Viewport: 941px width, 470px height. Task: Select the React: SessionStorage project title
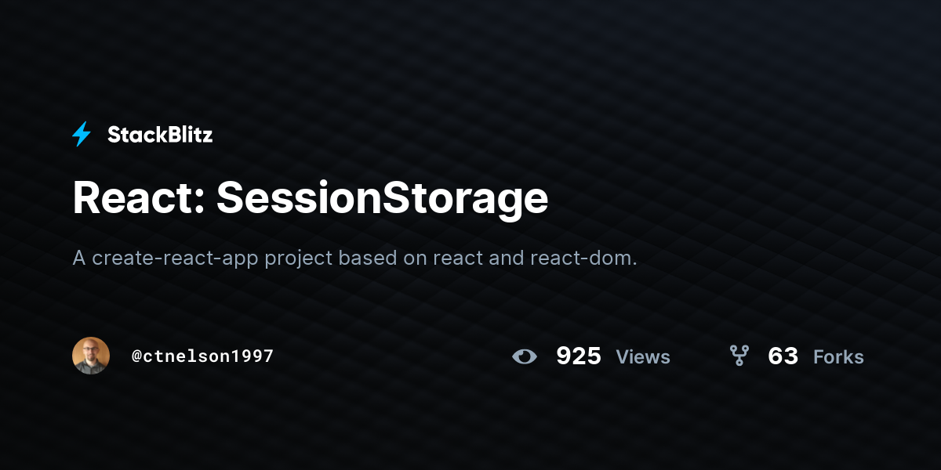[311, 199]
